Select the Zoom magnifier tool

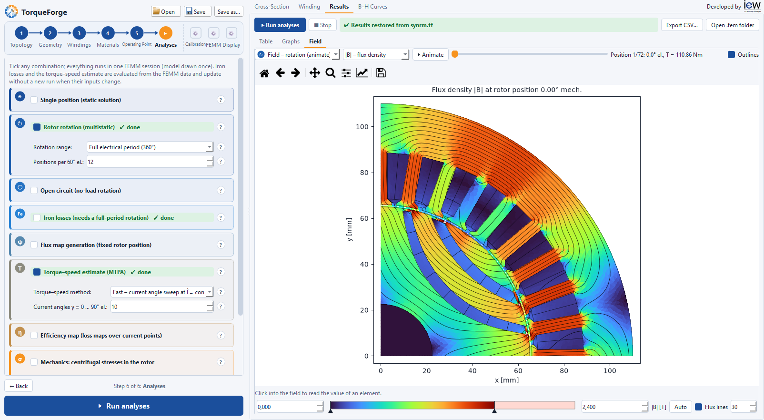331,73
